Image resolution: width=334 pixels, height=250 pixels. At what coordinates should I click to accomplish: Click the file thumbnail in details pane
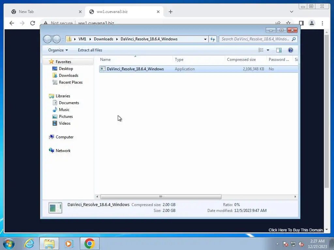click(x=55, y=208)
